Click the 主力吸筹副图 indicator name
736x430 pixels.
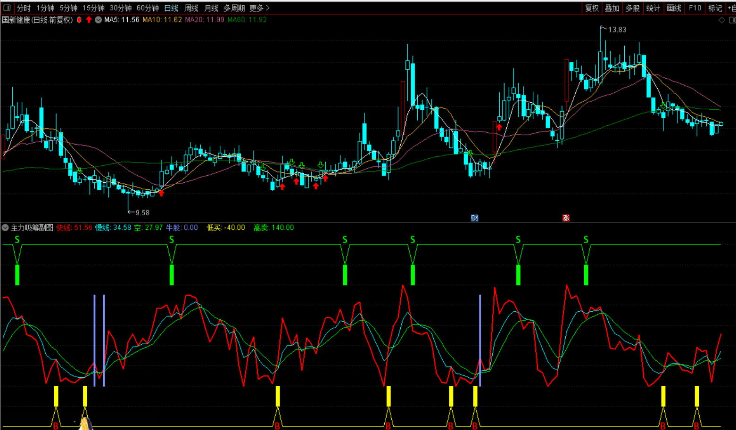click(32, 227)
